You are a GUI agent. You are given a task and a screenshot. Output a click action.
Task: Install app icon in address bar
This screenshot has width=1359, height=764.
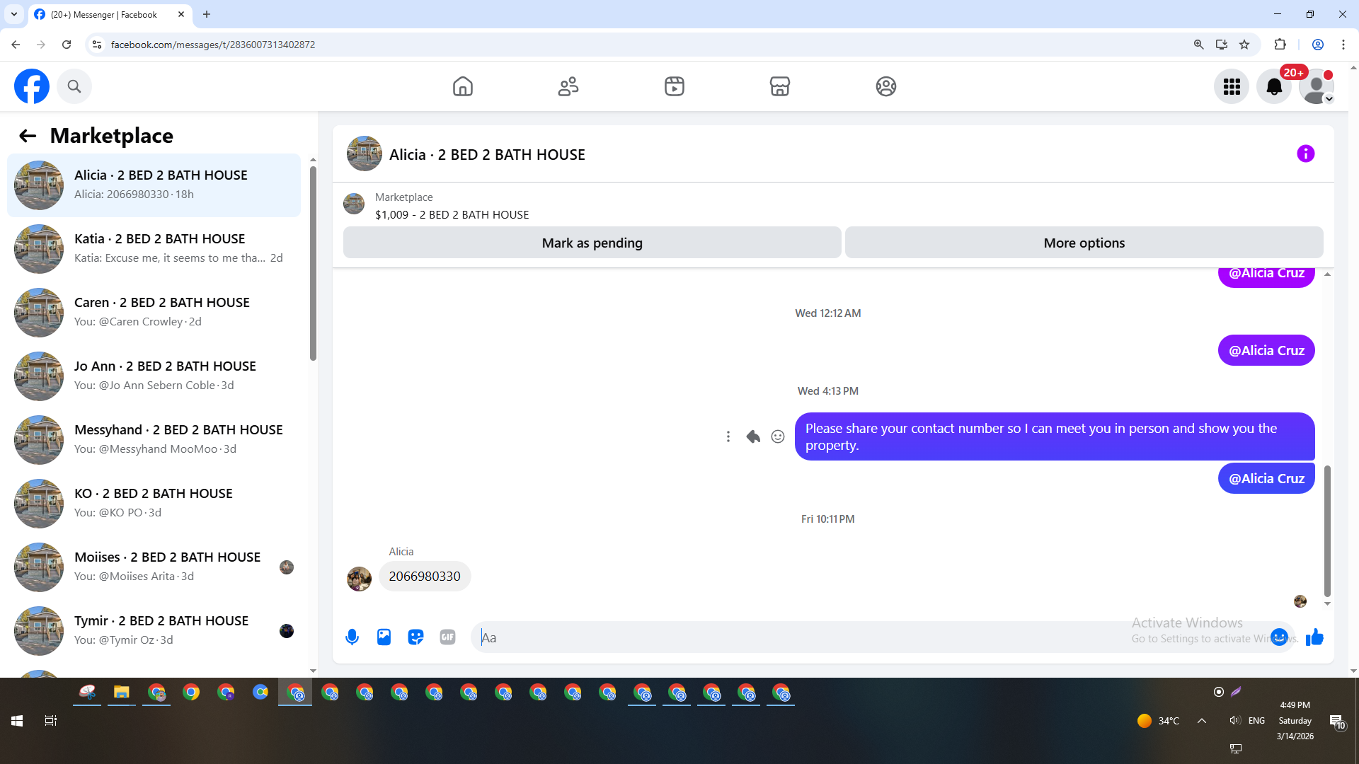[1222, 45]
